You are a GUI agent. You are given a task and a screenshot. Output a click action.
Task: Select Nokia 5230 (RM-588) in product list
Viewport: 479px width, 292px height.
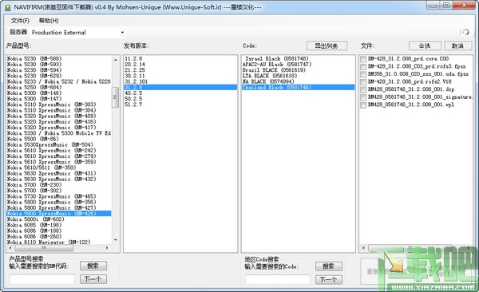click(x=59, y=58)
